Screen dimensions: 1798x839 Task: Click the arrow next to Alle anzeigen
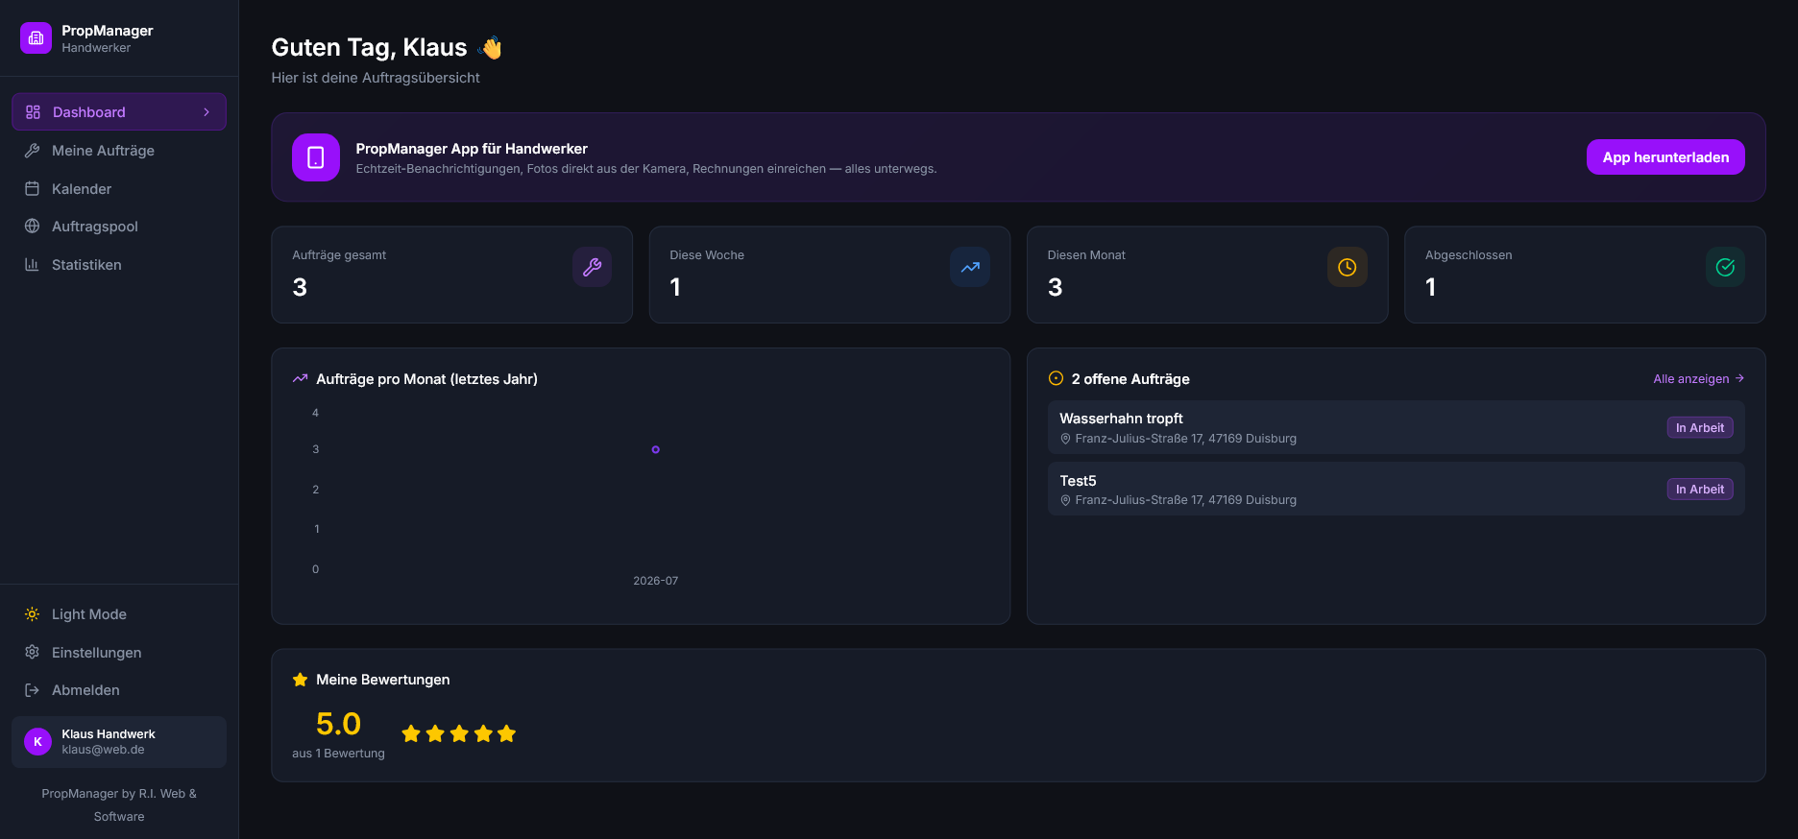pyautogui.click(x=1739, y=378)
